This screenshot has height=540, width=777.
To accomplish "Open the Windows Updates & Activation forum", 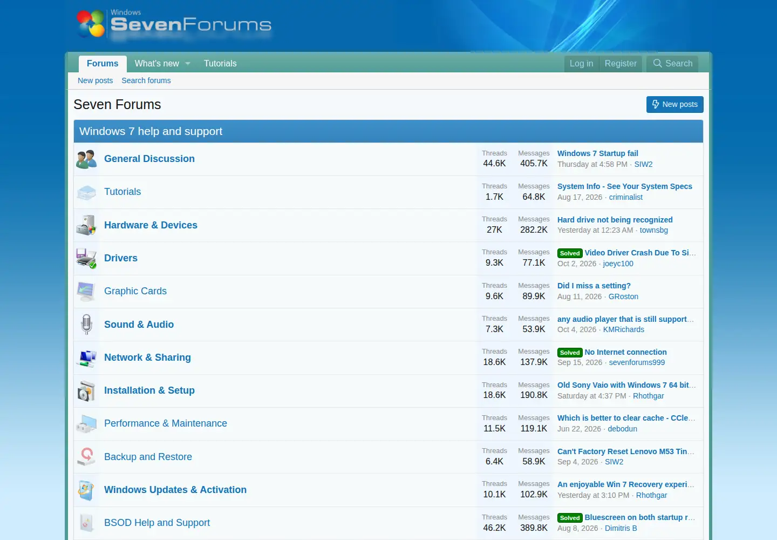I will pyautogui.click(x=175, y=490).
